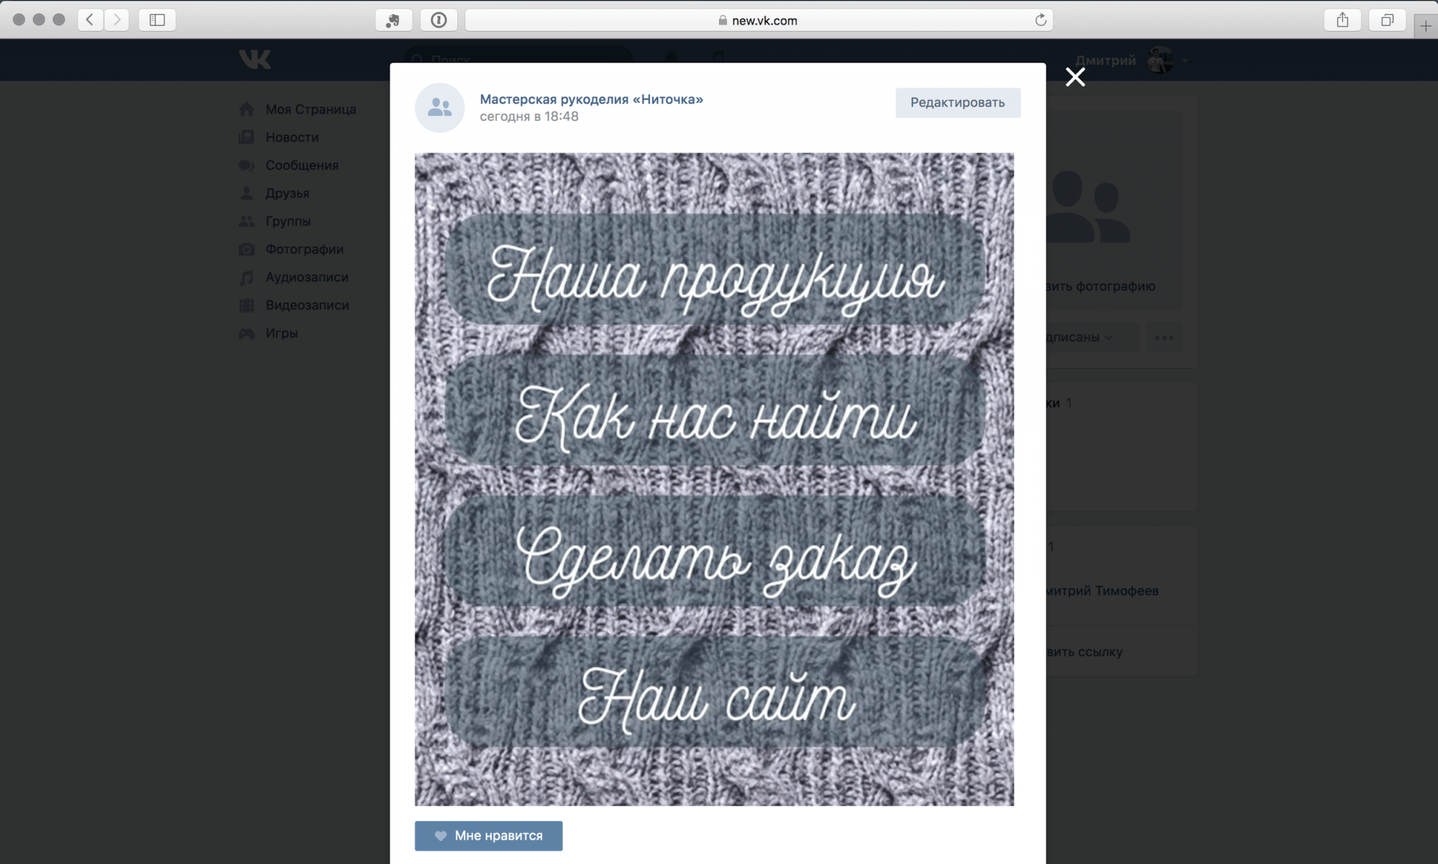Click the page reload icon
1438x864 pixels.
click(x=1040, y=20)
